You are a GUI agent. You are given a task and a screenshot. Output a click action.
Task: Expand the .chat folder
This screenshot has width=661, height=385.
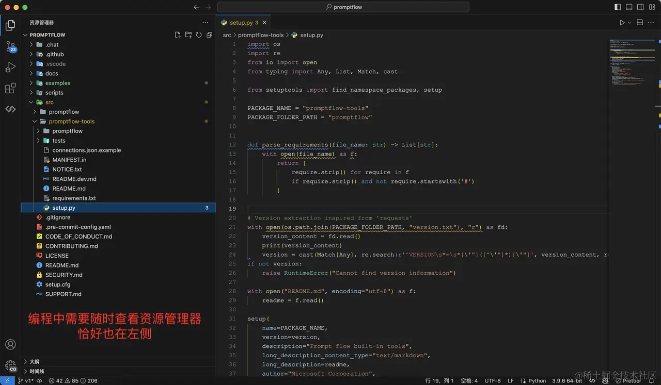coord(32,45)
